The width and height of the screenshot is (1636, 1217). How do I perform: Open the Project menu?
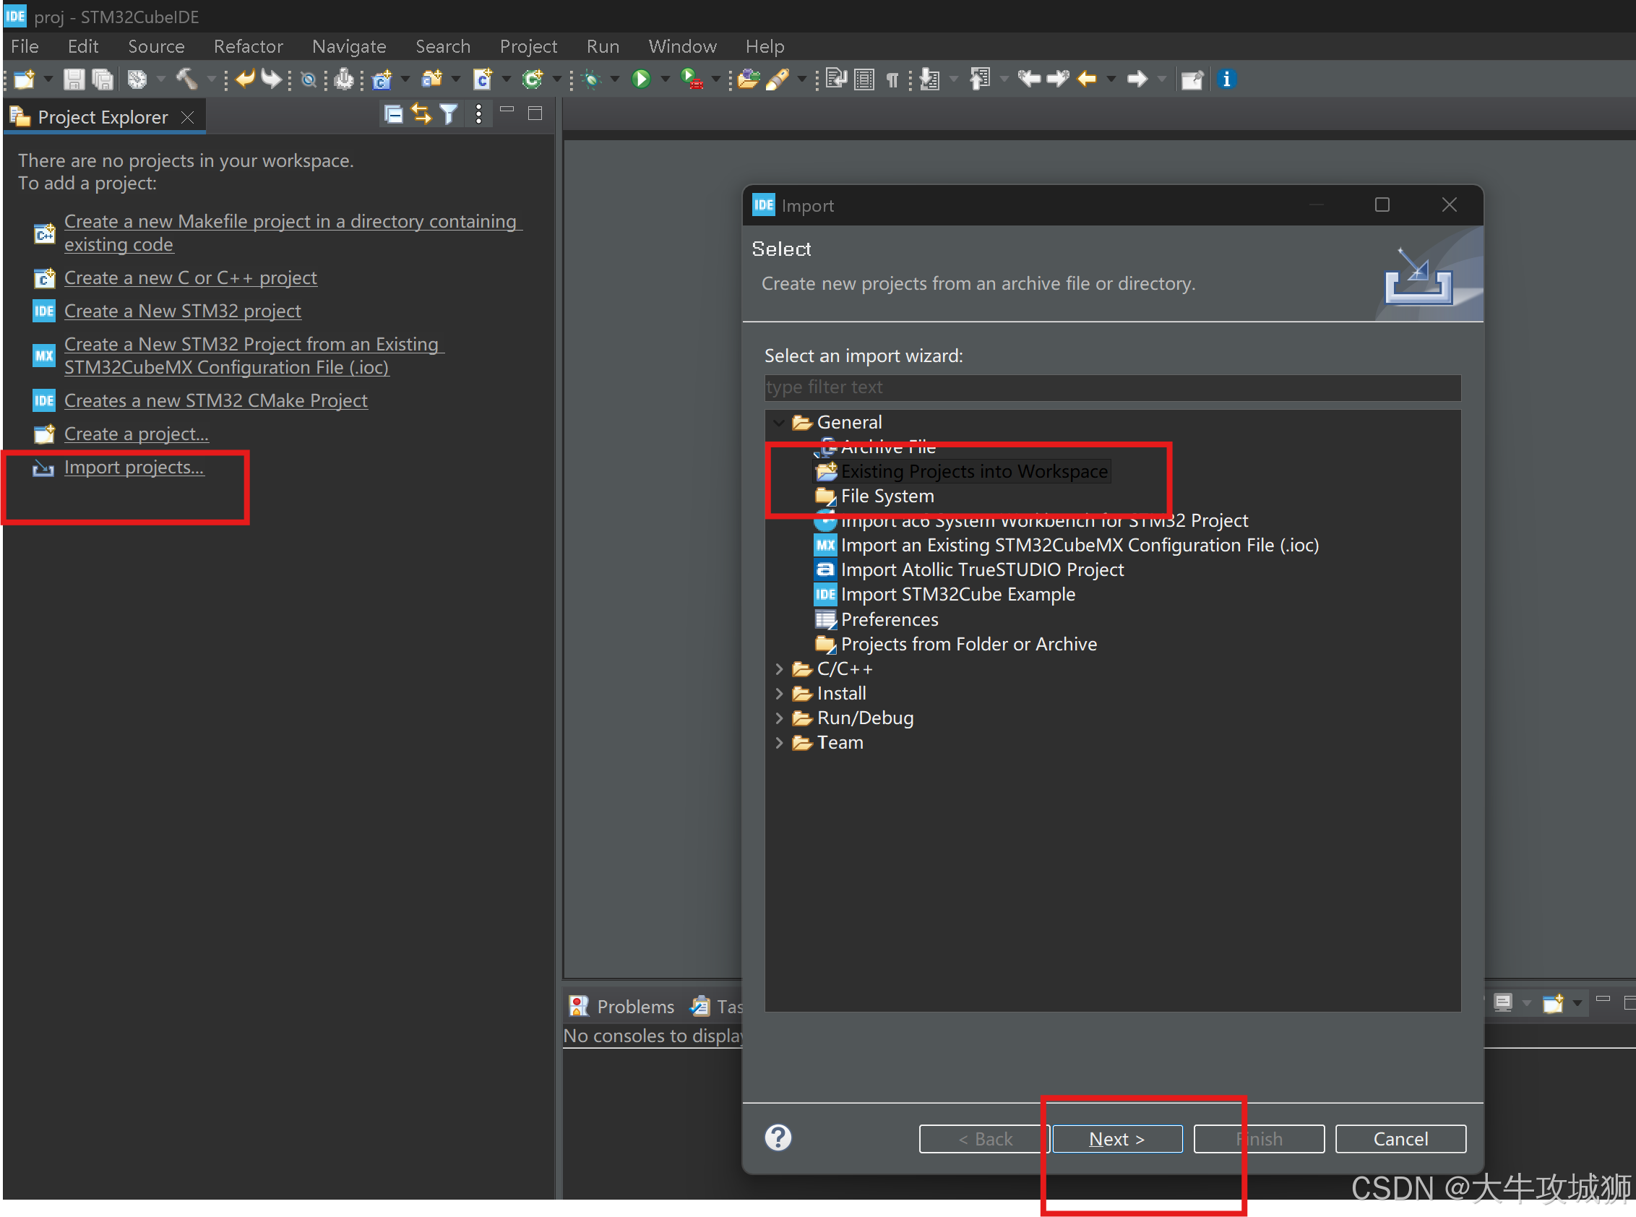point(528,46)
